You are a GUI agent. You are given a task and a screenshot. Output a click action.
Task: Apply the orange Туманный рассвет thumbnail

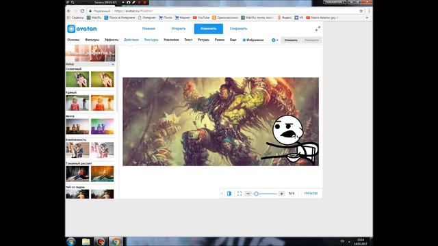pos(102,174)
